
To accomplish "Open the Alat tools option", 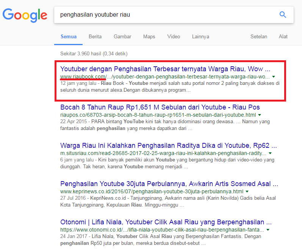I will click(x=283, y=37).
